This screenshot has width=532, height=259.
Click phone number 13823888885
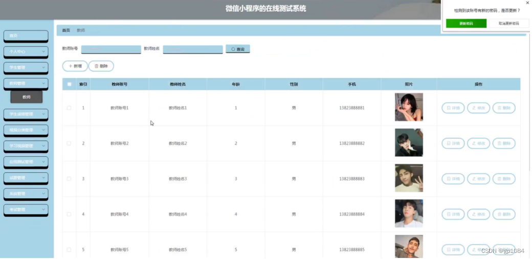pos(352,250)
